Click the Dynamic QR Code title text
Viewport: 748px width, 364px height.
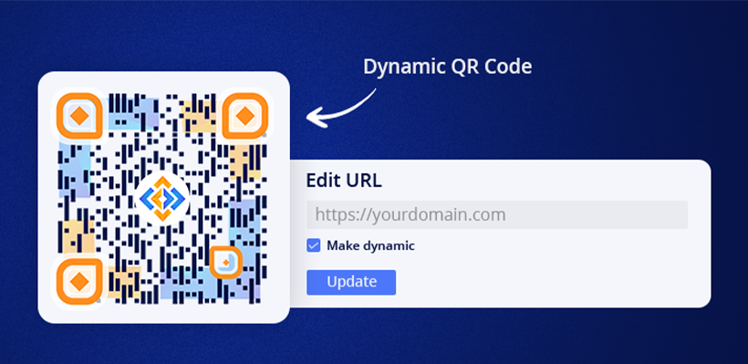pos(448,67)
